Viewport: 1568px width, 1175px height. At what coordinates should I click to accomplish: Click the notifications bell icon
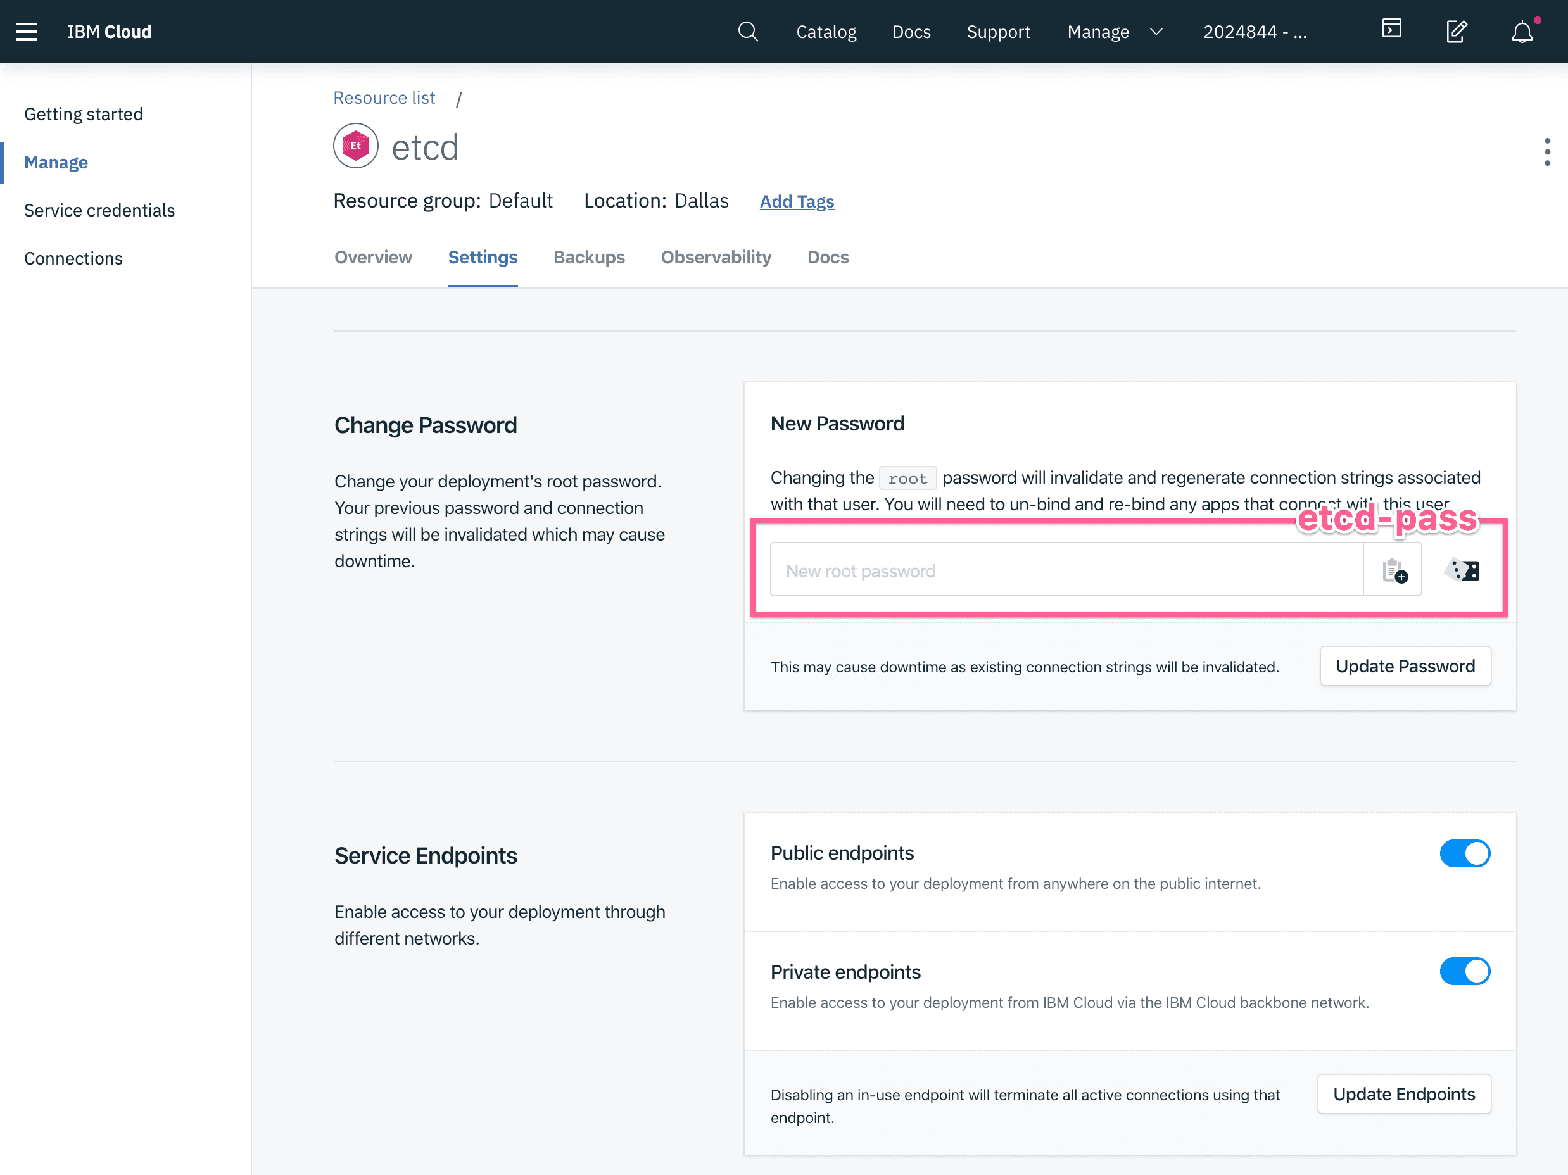point(1521,31)
